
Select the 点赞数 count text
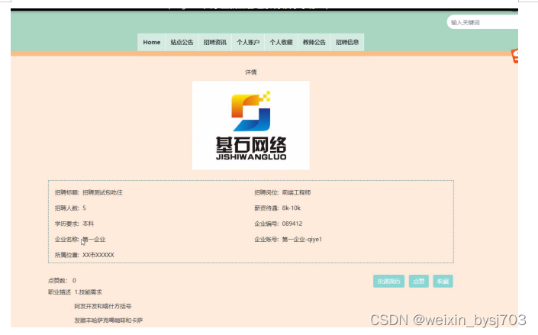point(62,280)
